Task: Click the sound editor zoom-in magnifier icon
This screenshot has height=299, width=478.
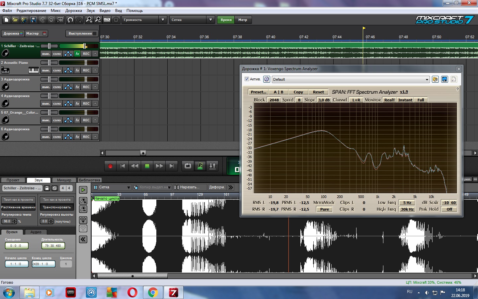Action: 83,201
